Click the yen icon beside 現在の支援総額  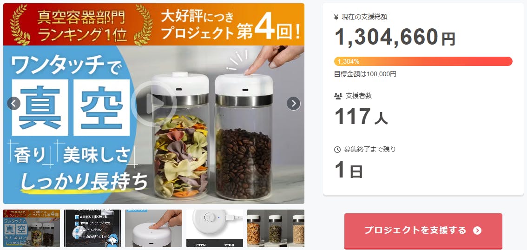[336, 18]
